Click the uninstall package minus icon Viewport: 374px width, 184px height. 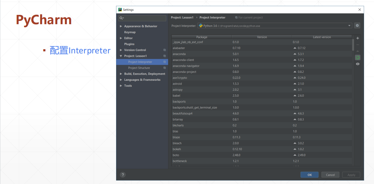(357, 45)
